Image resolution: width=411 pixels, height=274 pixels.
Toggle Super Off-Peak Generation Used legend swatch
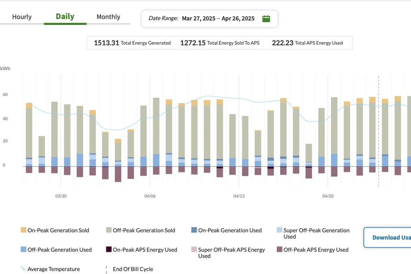(x=279, y=230)
